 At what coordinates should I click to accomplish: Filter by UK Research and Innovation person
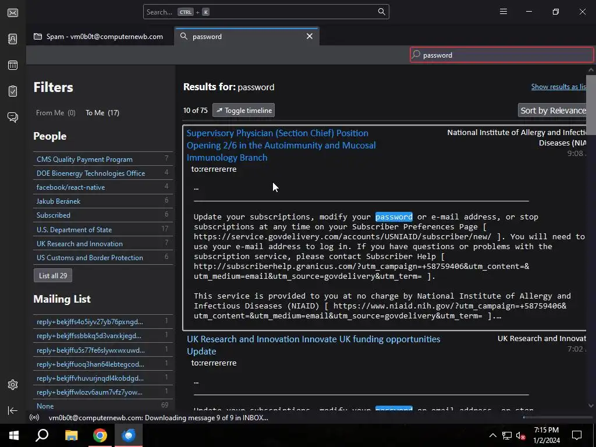102,244
